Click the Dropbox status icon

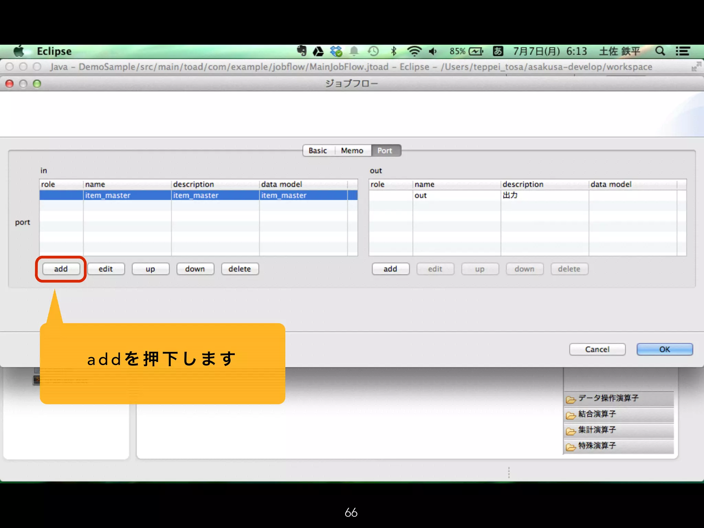click(x=336, y=52)
